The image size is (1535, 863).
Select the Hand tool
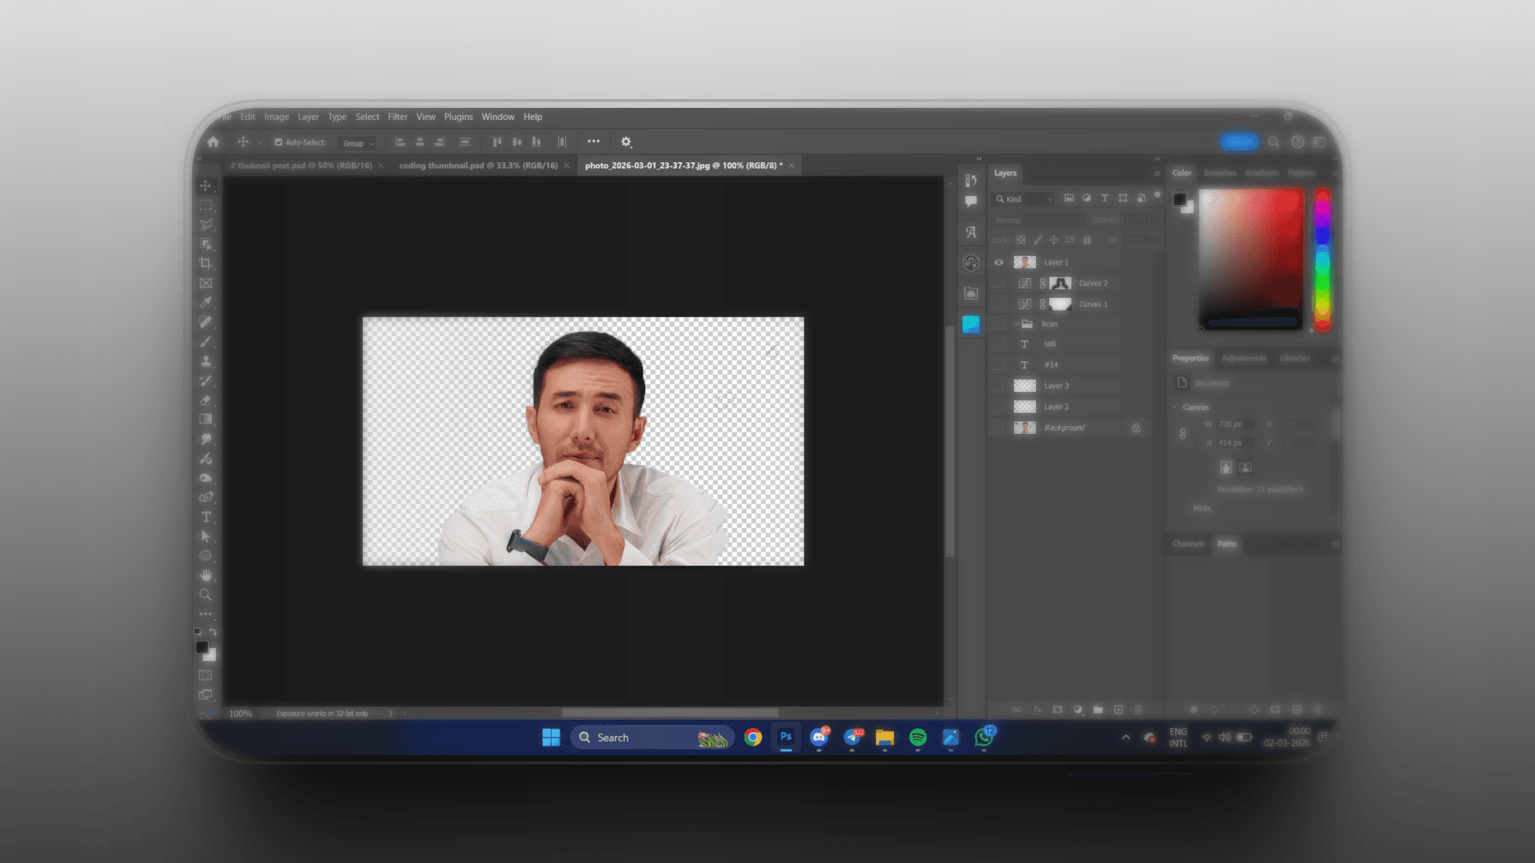[x=206, y=575]
